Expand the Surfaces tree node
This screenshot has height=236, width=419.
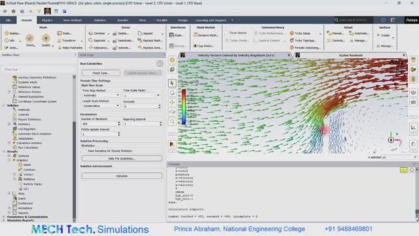click(x=9, y=156)
